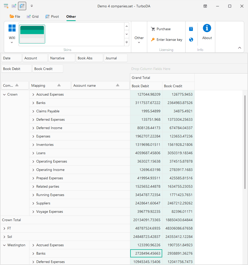Click the vertical scrollbar thumb
Viewport: 248px width, 265px height.
[x=245, y=142]
